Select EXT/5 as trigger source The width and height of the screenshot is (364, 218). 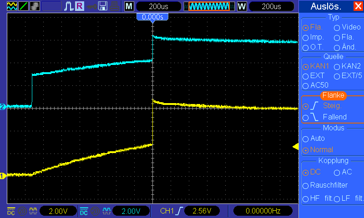(348, 76)
